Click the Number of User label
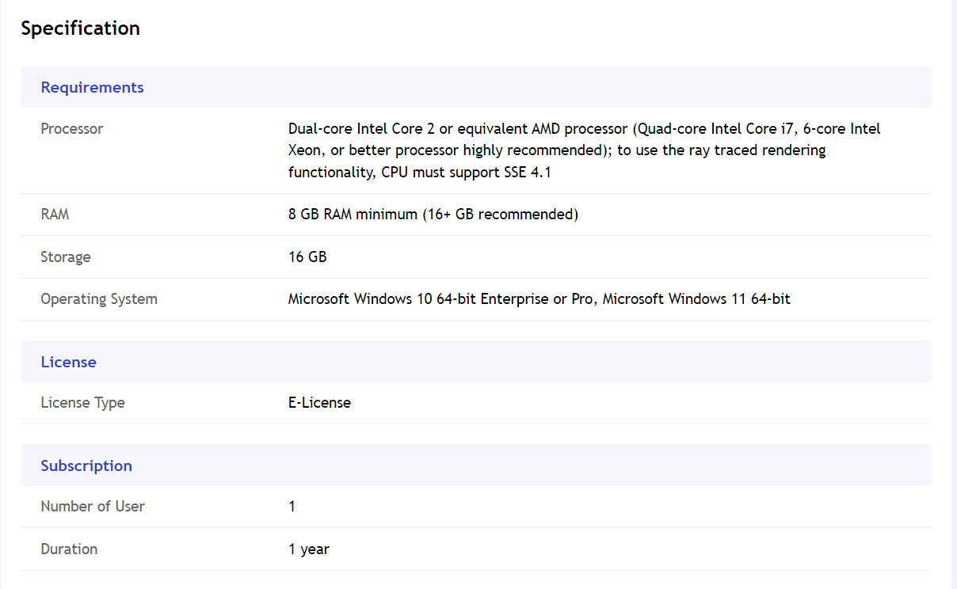957x589 pixels. [93, 507]
